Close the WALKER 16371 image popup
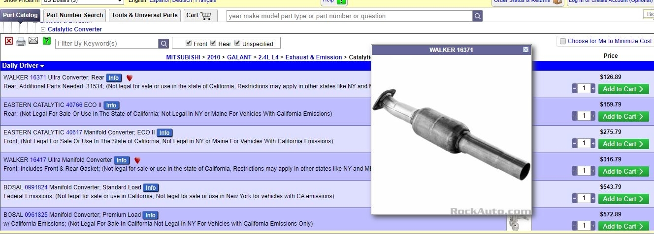The image size is (654, 234). (x=526, y=50)
